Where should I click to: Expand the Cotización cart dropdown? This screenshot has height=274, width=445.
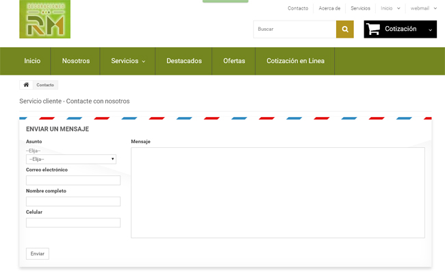[430, 30]
